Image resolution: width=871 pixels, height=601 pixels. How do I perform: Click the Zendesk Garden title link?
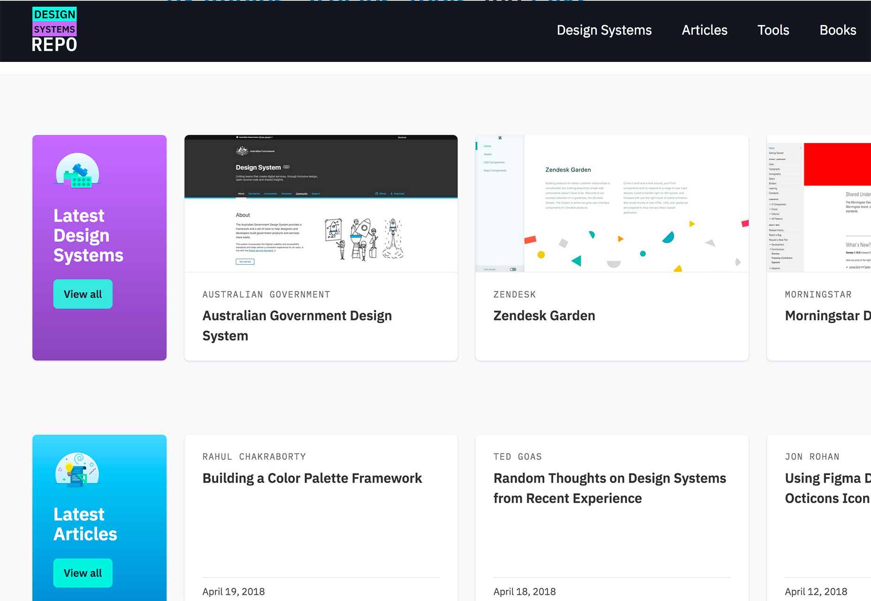coord(544,316)
